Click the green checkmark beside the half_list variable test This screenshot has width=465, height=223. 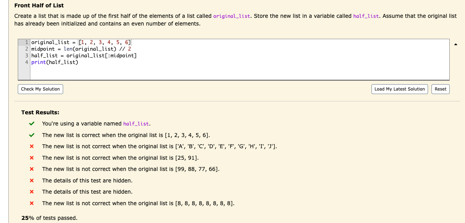[x=32, y=123]
